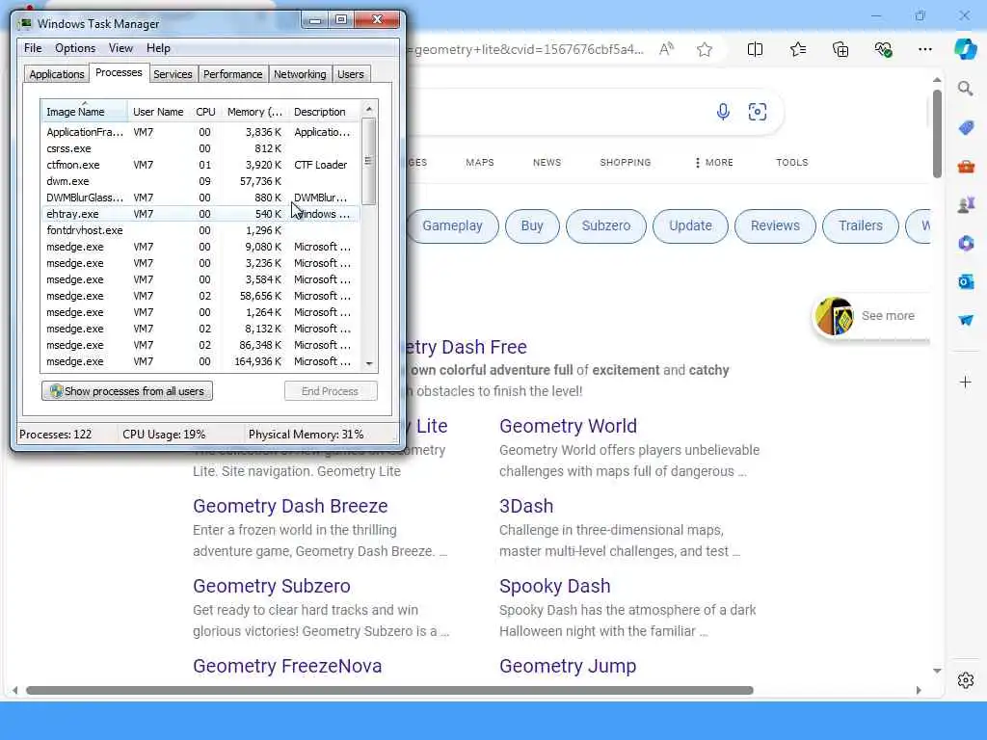Open Help menu in Task Manager
The image size is (987, 740).
[158, 48]
